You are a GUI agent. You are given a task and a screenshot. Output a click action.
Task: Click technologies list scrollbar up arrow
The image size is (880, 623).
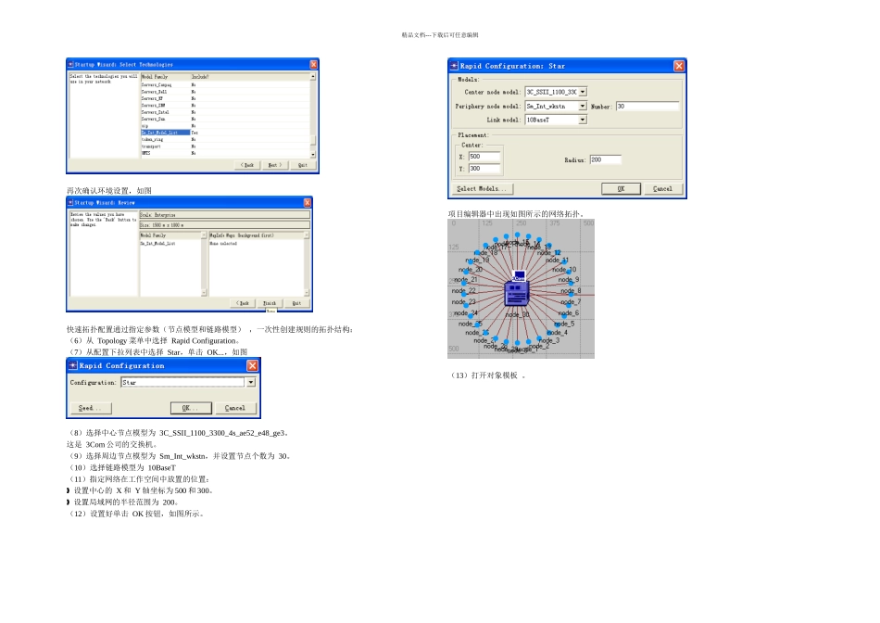click(x=313, y=76)
